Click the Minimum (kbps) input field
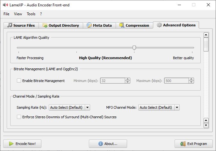 click(112, 81)
